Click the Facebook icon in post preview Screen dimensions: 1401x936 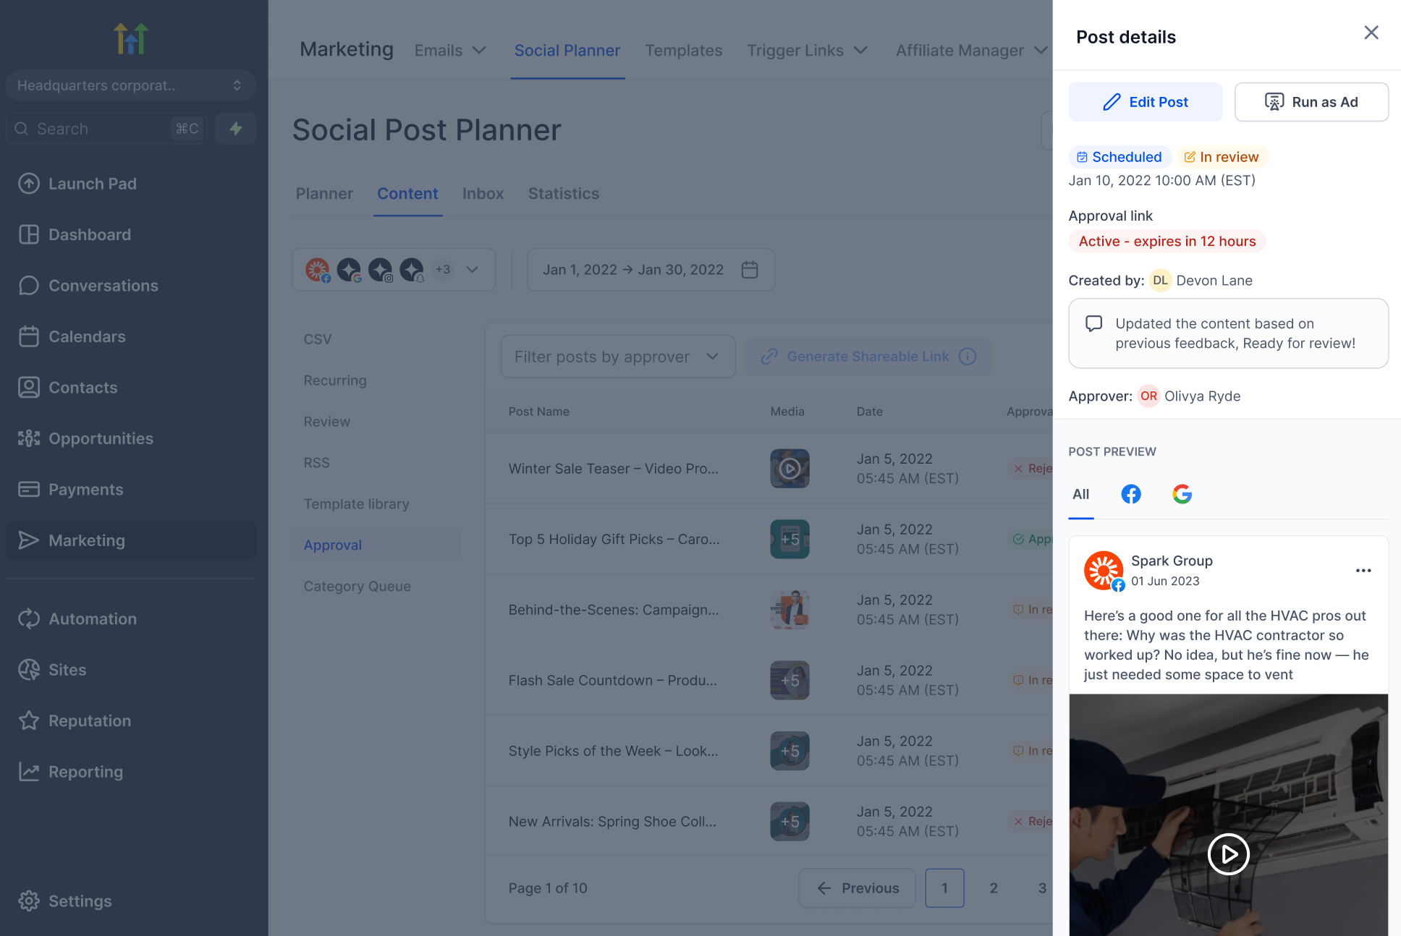[x=1131, y=494]
